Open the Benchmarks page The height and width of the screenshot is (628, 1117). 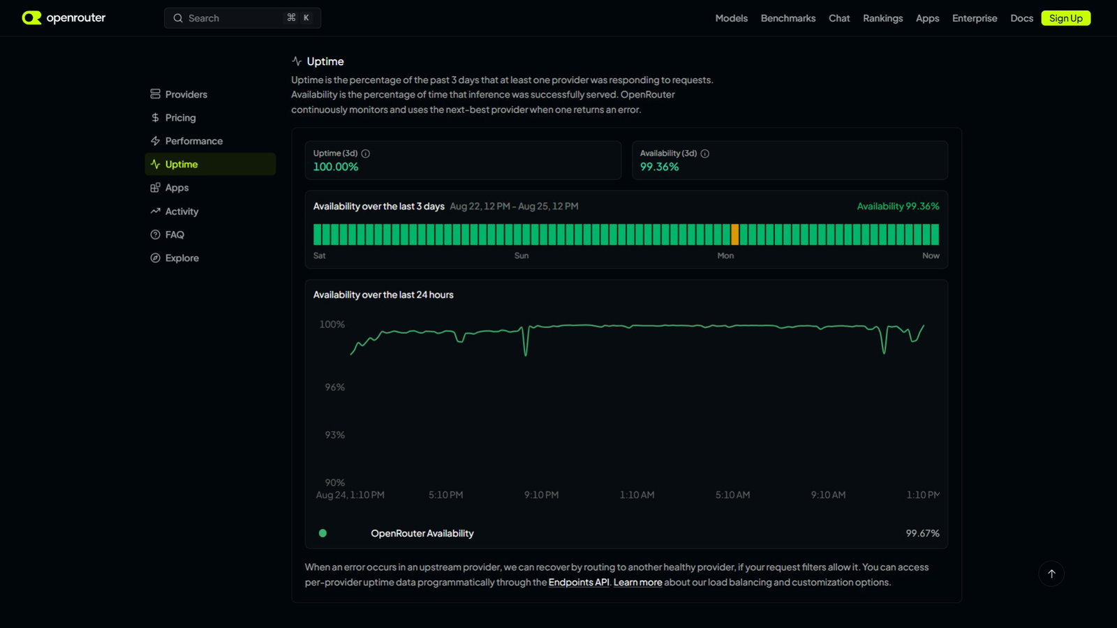click(x=788, y=18)
